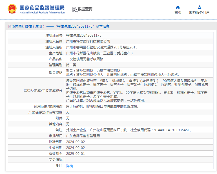Viewport: 217px width, 174px height.
Task: Open 数据查询 text label
Action: point(85,9)
